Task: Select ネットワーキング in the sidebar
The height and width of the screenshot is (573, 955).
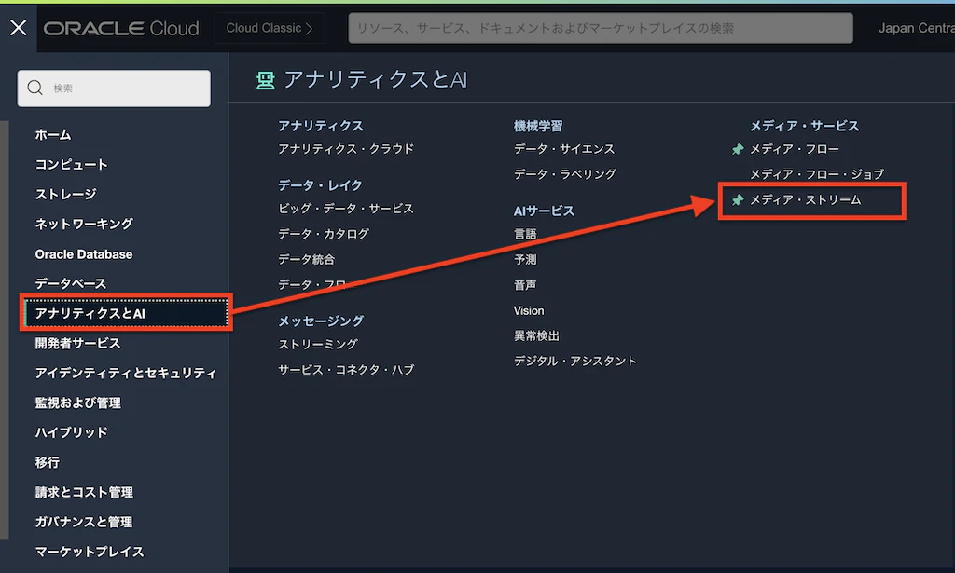Action: click(84, 224)
